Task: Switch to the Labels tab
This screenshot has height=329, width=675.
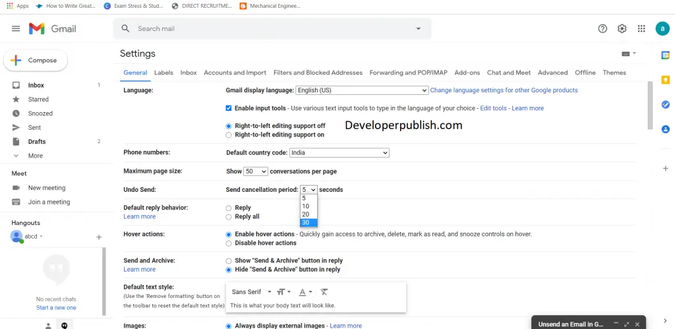Action: click(163, 73)
